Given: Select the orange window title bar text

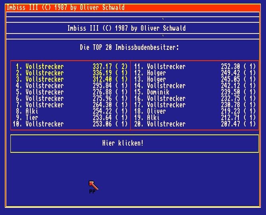Looking at the screenshot, I should click(66, 8).
